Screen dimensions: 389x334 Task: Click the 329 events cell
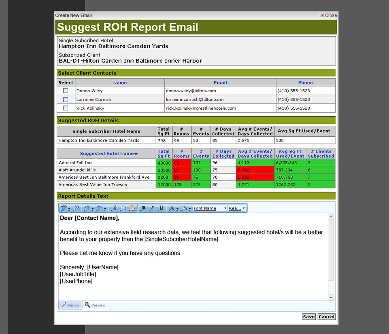pyautogui.click(x=201, y=185)
